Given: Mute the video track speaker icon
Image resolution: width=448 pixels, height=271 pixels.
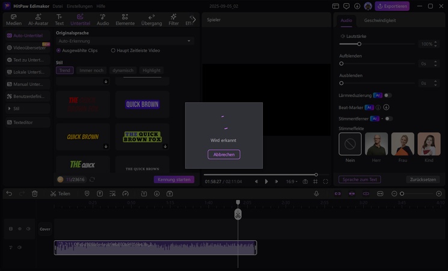Looking at the screenshot, I should tap(29, 229).
